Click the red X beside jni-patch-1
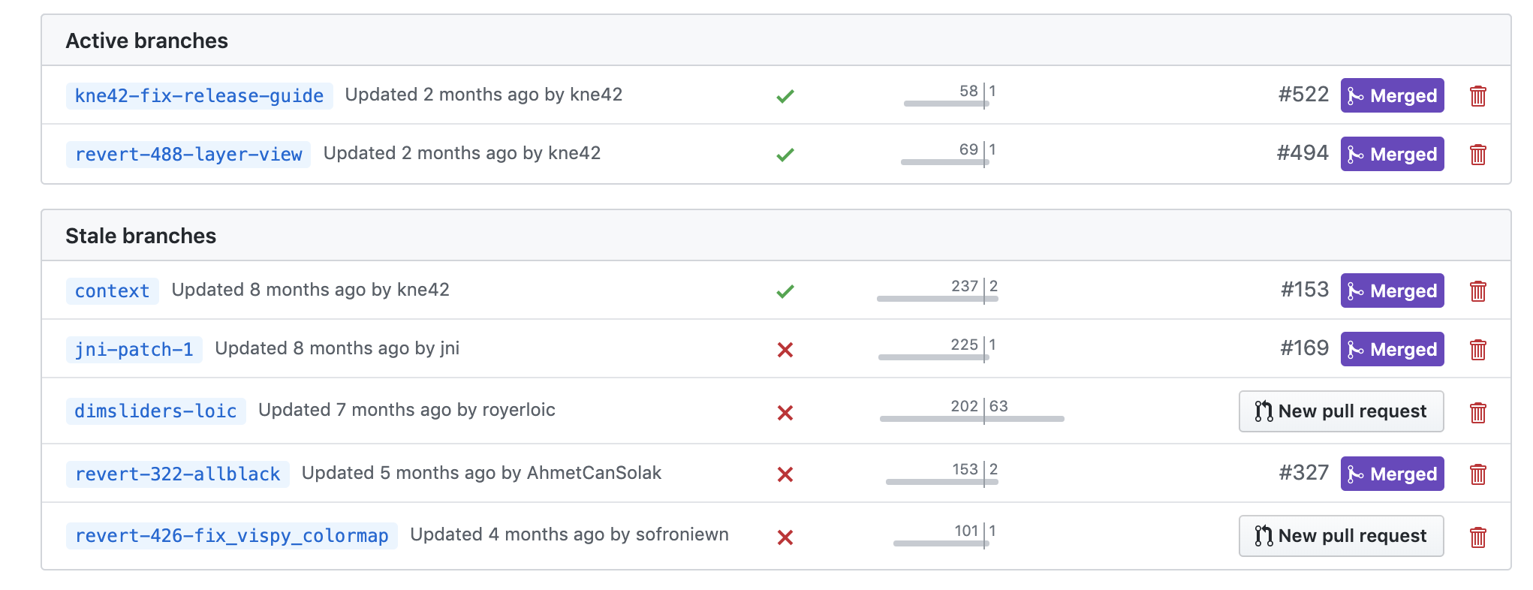This screenshot has width=1533, height=590. (784, 350)
